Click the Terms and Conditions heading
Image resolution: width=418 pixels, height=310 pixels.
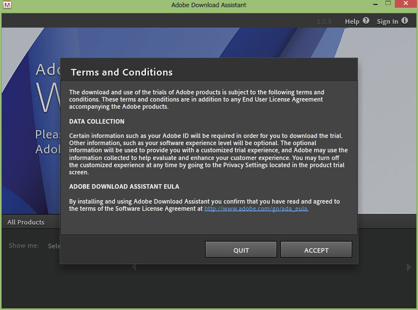(x=122, y=72)
